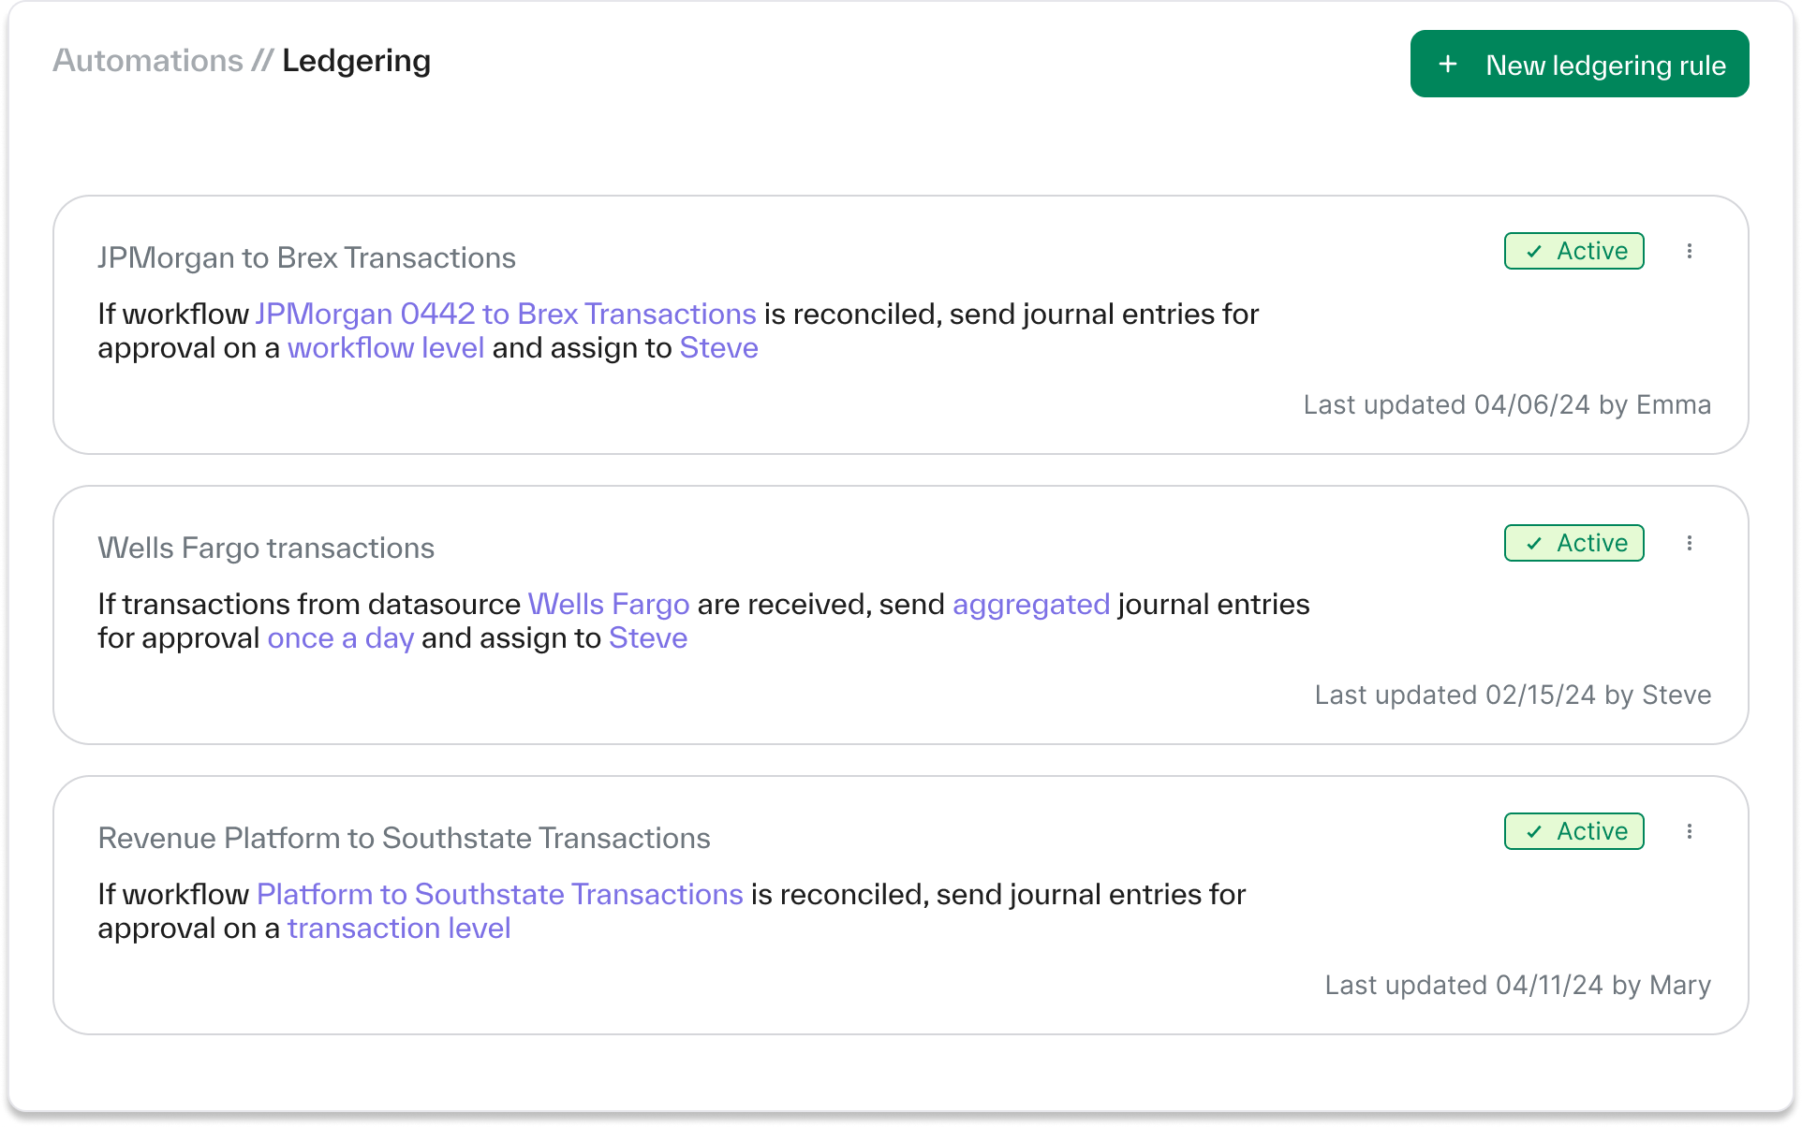
Task: Select Ledgering breadcrumb title
Action: pyautogui.click(x=356, y=61)
